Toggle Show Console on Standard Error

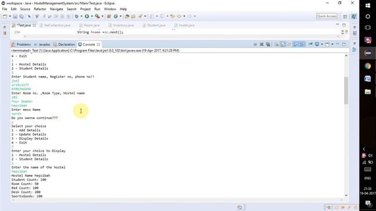pos(302,45)
